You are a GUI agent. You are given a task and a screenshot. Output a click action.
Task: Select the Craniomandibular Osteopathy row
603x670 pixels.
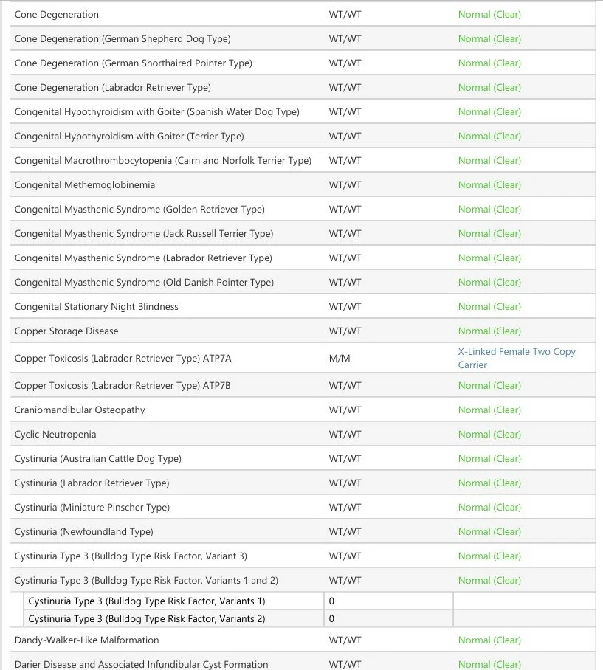click(303, 410)
